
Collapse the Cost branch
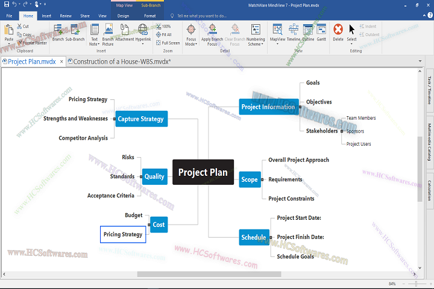click(x=149, y=225)
